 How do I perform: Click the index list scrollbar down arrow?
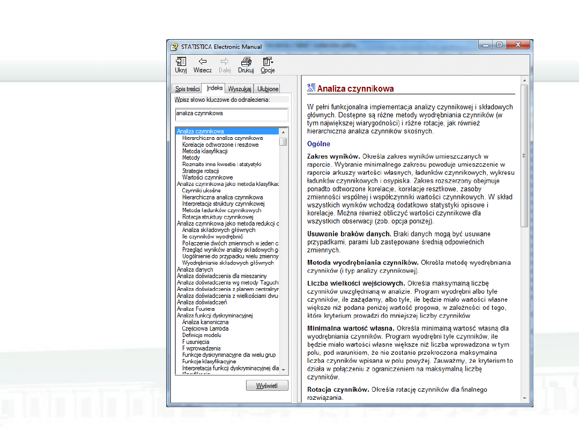point(283,371)
